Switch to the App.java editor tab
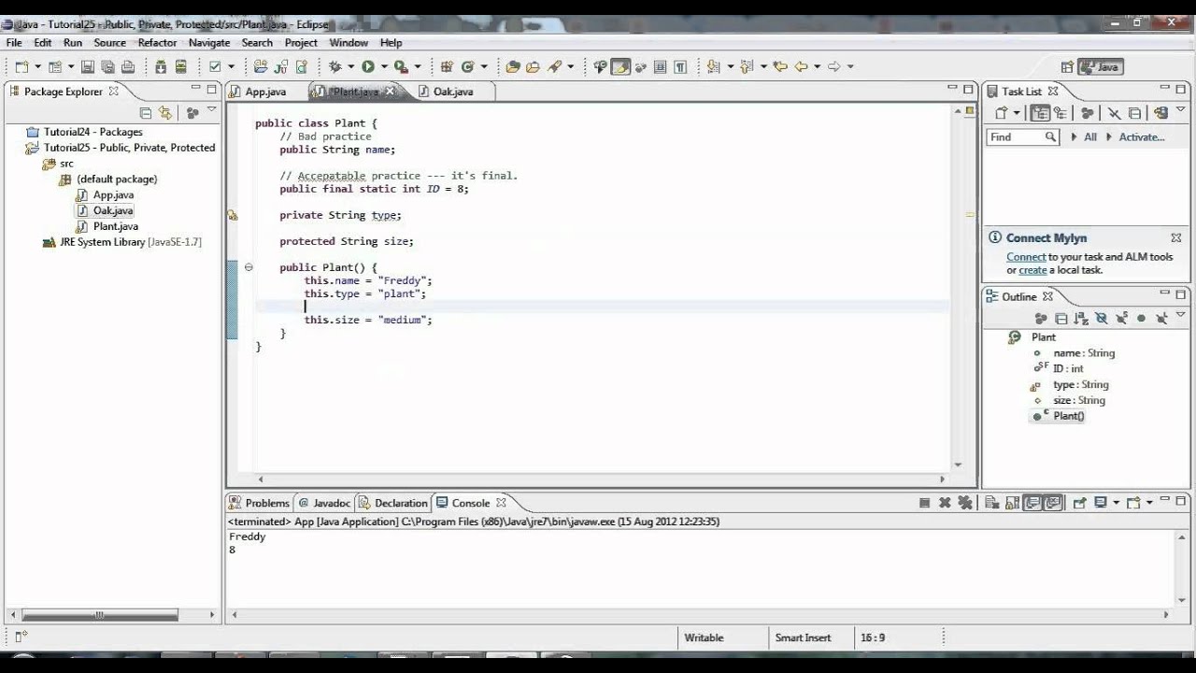 [x=264, y=92]
